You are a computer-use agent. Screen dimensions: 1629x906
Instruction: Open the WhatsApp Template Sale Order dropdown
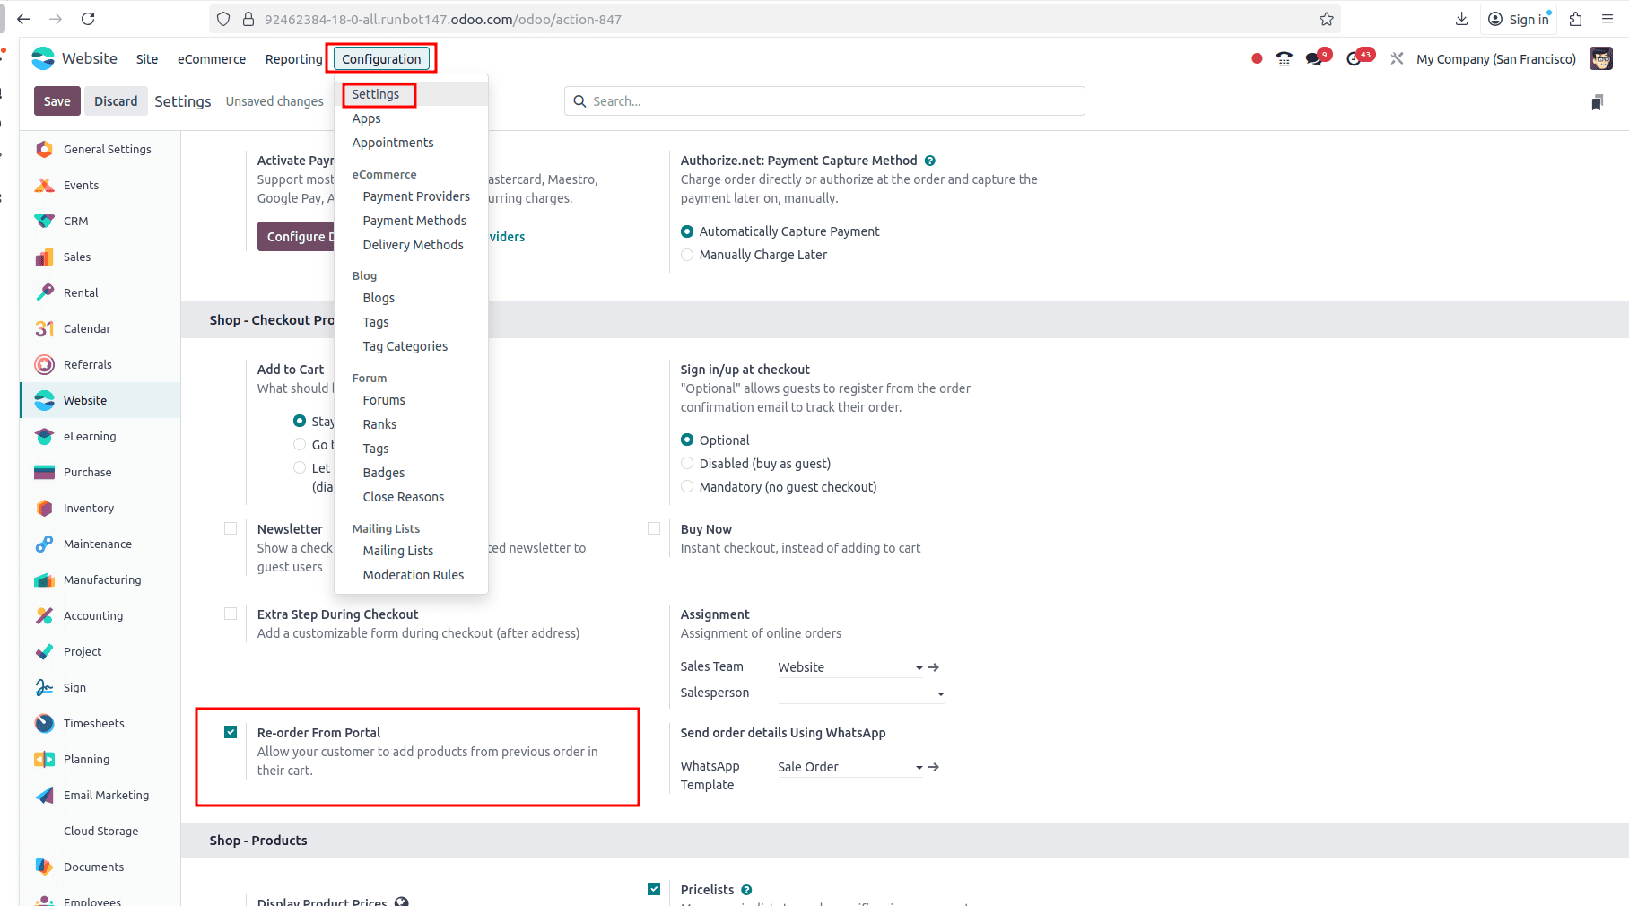pyautogui.click(x=918, y=767)
